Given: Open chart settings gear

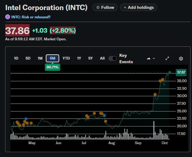Looking at the screenshot, I should click(x=181, y=59).
